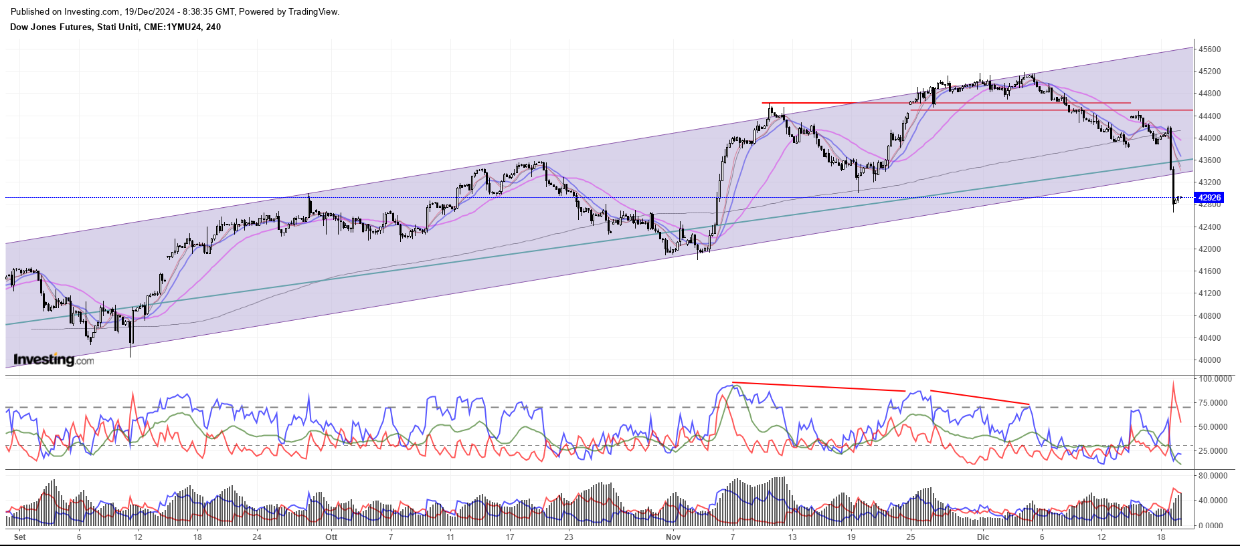Click the 42400 price axis label

(1210, 227)
